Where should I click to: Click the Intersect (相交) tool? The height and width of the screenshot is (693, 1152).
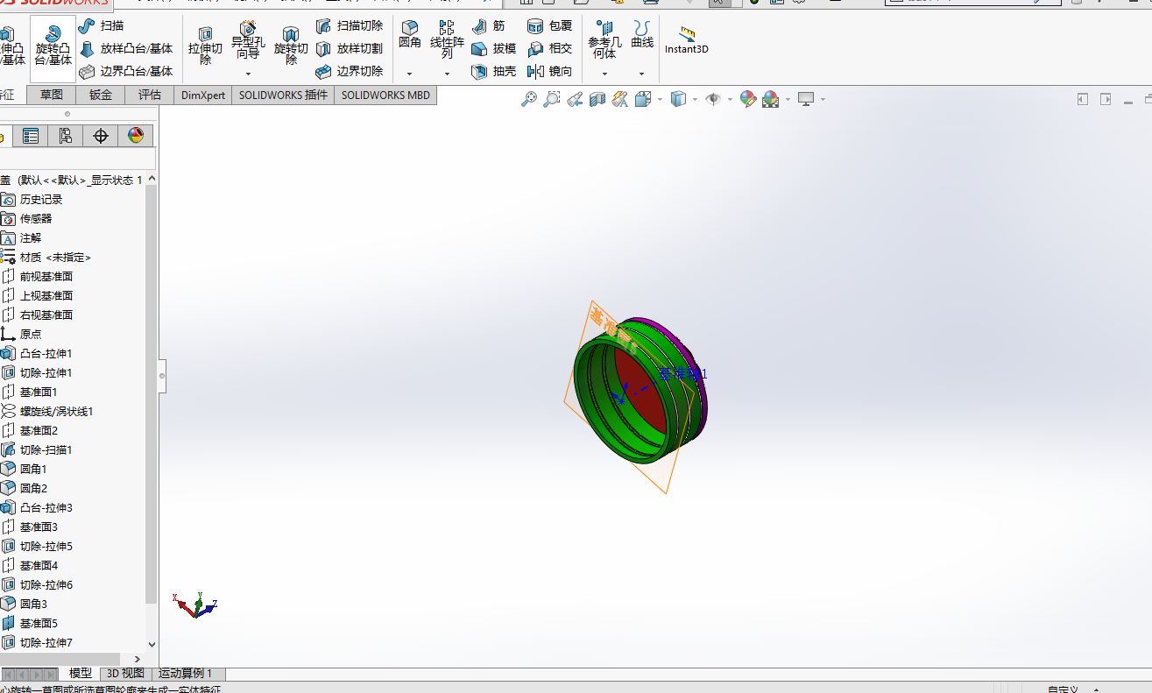[x=550, y=49]
